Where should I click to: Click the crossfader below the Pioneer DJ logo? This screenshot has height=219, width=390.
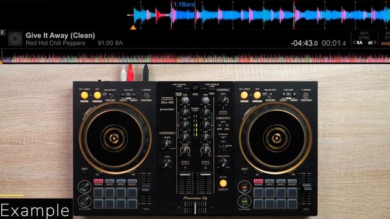pos(195,207)
